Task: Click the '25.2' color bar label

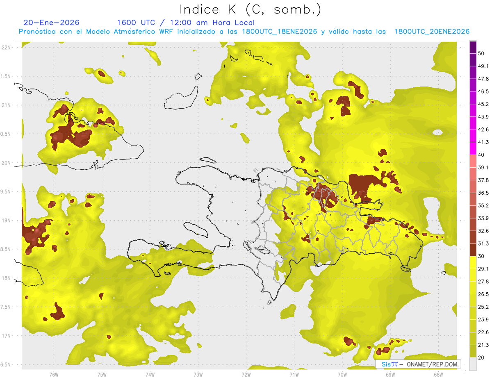Action: pos(483,307)
